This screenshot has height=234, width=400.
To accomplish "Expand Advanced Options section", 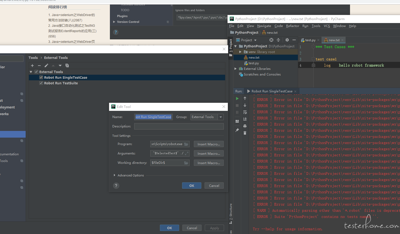I will click(114, 175).
